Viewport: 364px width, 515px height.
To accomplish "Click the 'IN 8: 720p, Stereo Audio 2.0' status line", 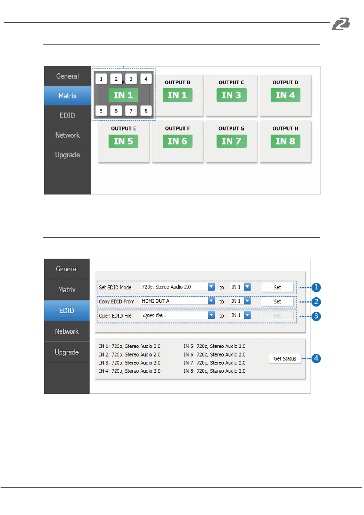I will click(x=215, y=371).
